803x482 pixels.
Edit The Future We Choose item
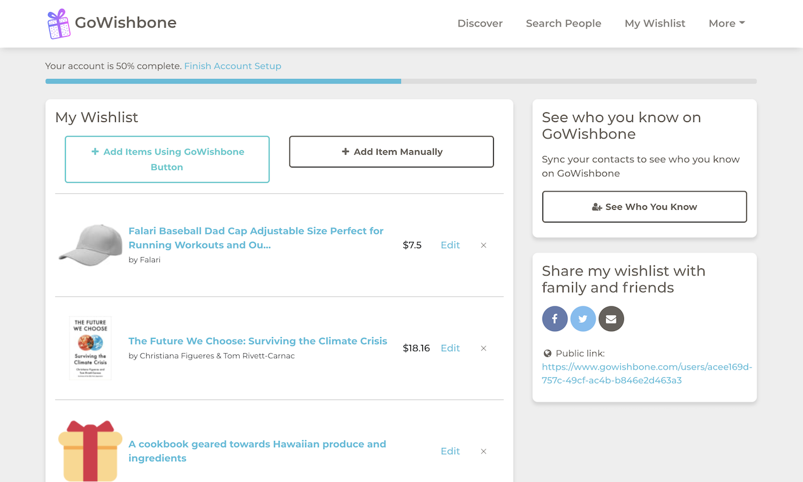[450, 348]
